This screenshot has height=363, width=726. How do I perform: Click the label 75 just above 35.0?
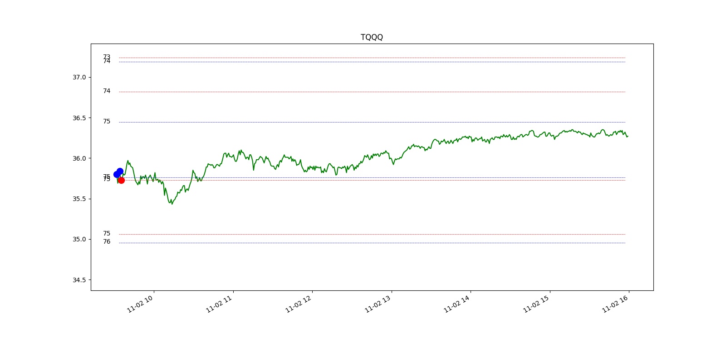[107, 234]
